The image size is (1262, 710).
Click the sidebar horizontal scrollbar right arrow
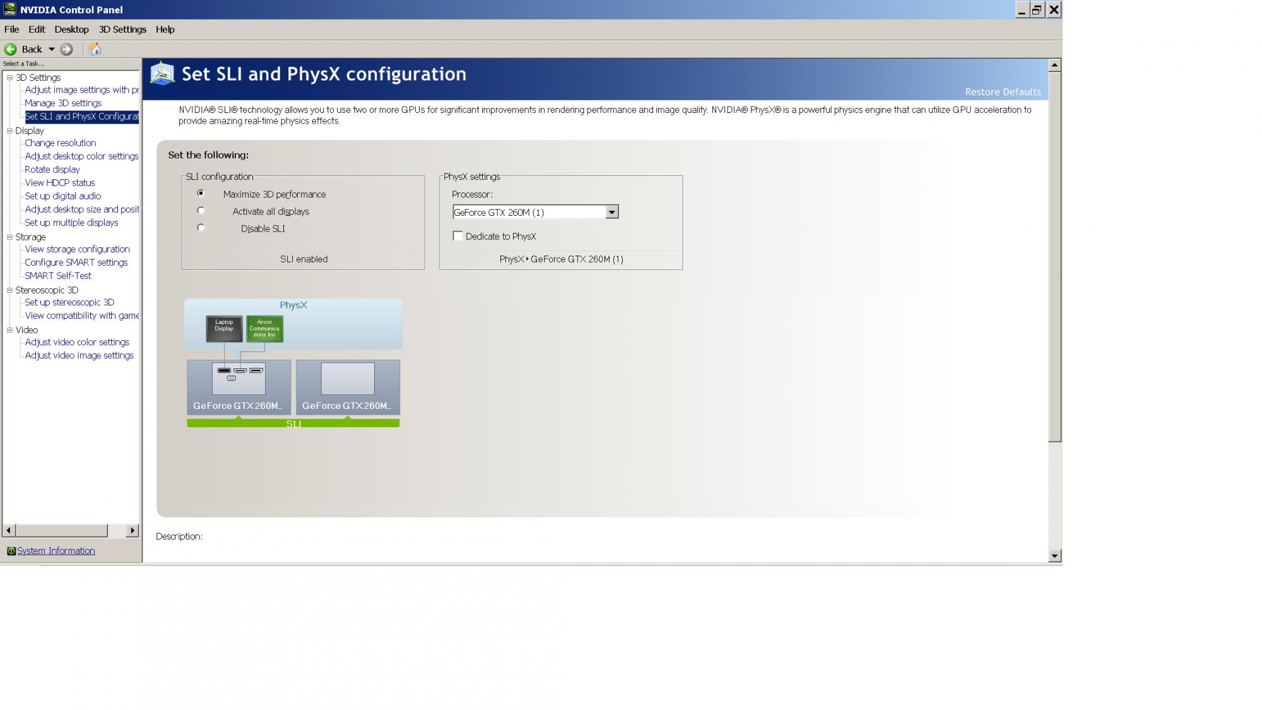132,531
